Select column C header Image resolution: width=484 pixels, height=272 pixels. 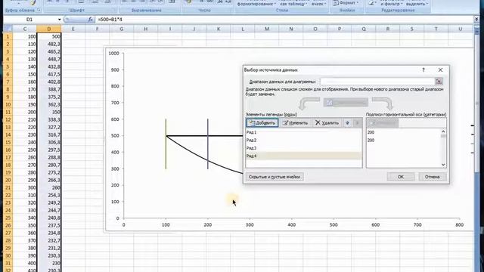click(x=25, y=29)
